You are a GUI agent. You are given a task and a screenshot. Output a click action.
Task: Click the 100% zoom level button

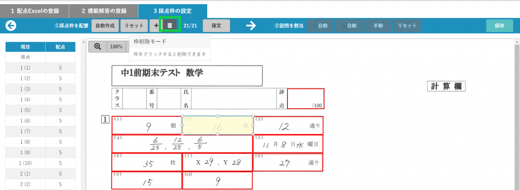click(116, 47)
